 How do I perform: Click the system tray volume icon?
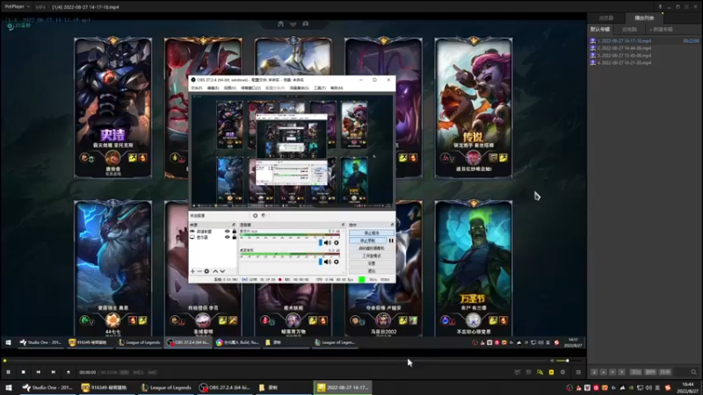[649, 388]
